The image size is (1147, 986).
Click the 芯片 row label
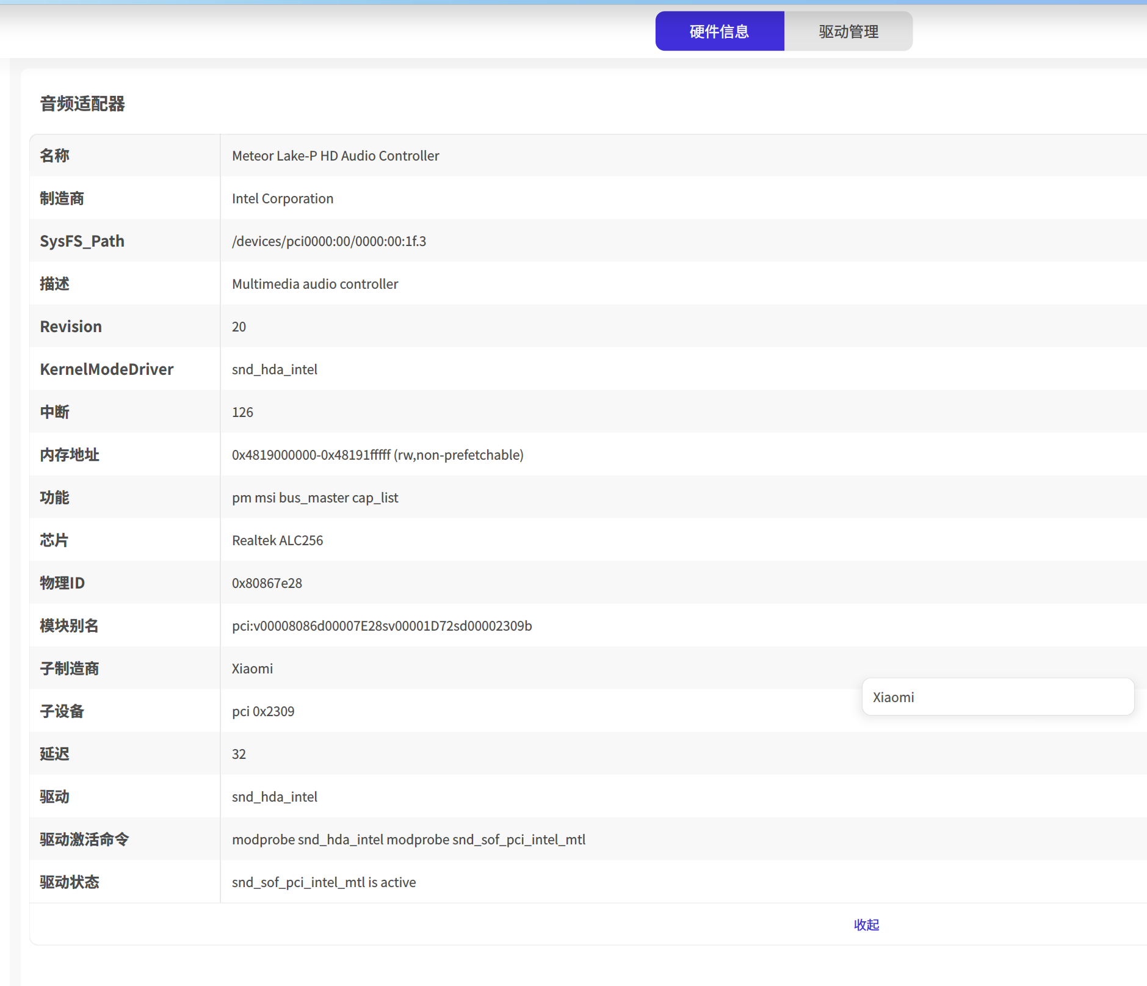(55, 540)
